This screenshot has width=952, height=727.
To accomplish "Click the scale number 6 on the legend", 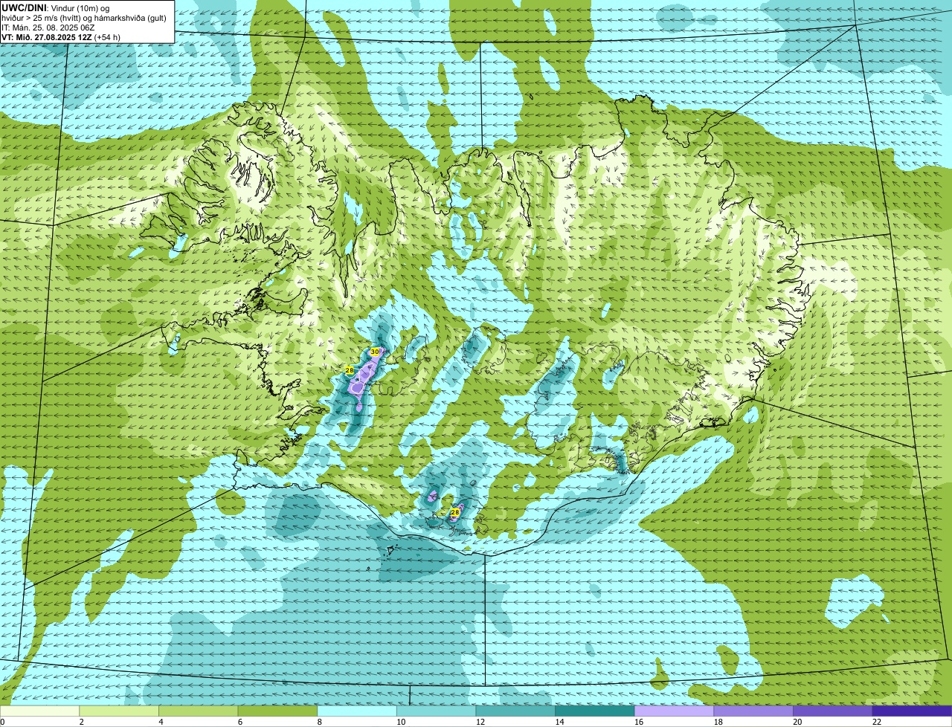I will coord(239,722).
